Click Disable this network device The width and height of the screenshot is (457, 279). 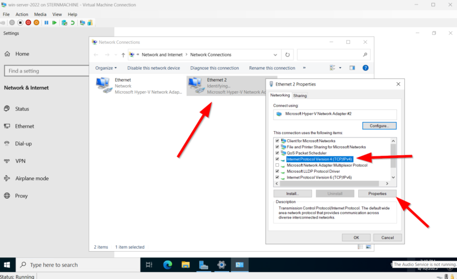[154, 68]
